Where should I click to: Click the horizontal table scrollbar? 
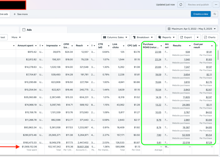110,156
